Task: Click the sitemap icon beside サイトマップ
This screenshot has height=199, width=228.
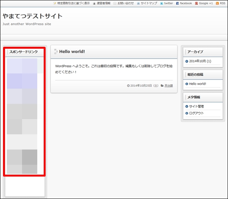Action: pyautogui.click(x=138, y=3)
